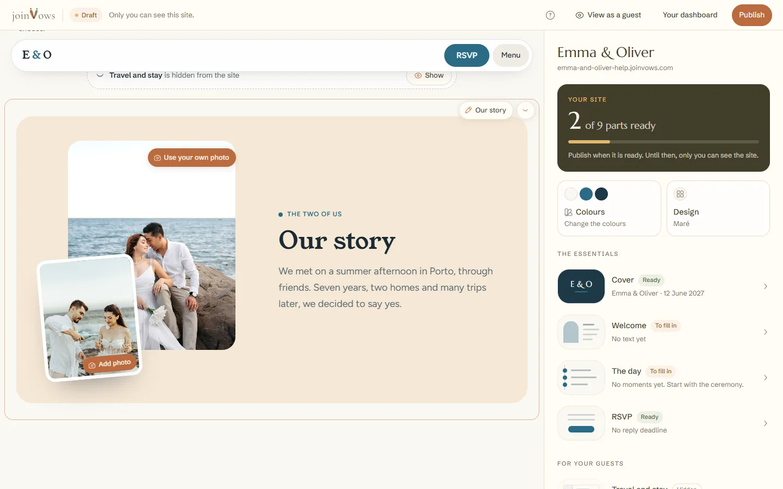Click the Colours palette icon
783x489 pixels.
coord(568,212)
